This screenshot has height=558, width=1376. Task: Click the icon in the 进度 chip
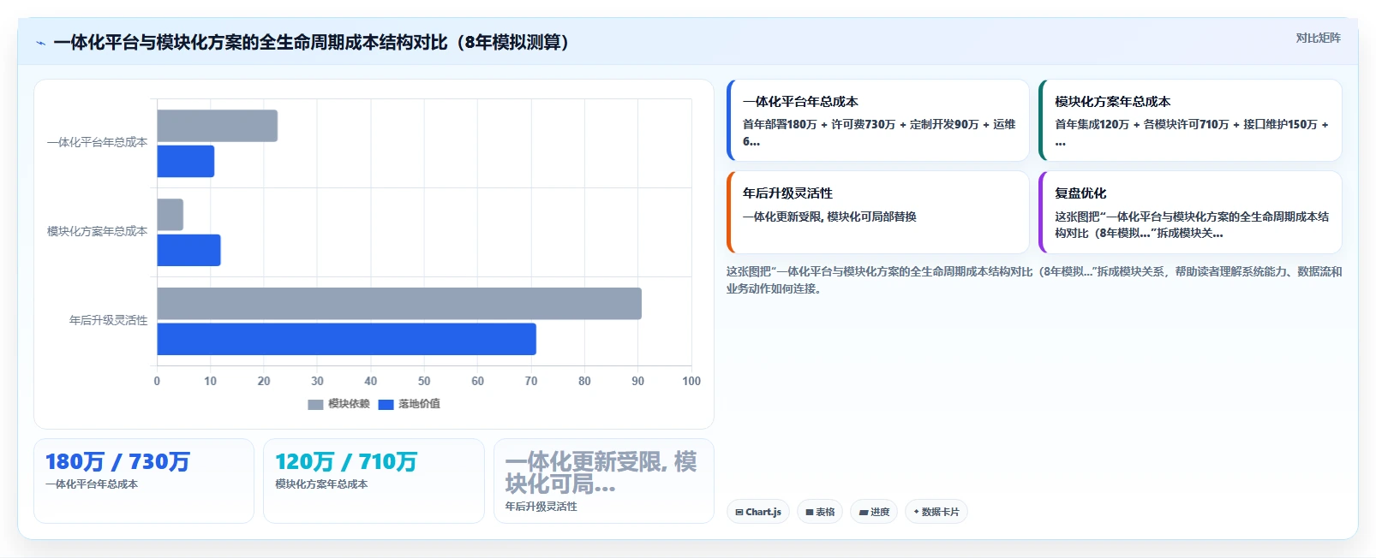tap(864, 513)
